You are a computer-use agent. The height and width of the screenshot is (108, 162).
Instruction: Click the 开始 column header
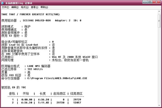(26, 94)
